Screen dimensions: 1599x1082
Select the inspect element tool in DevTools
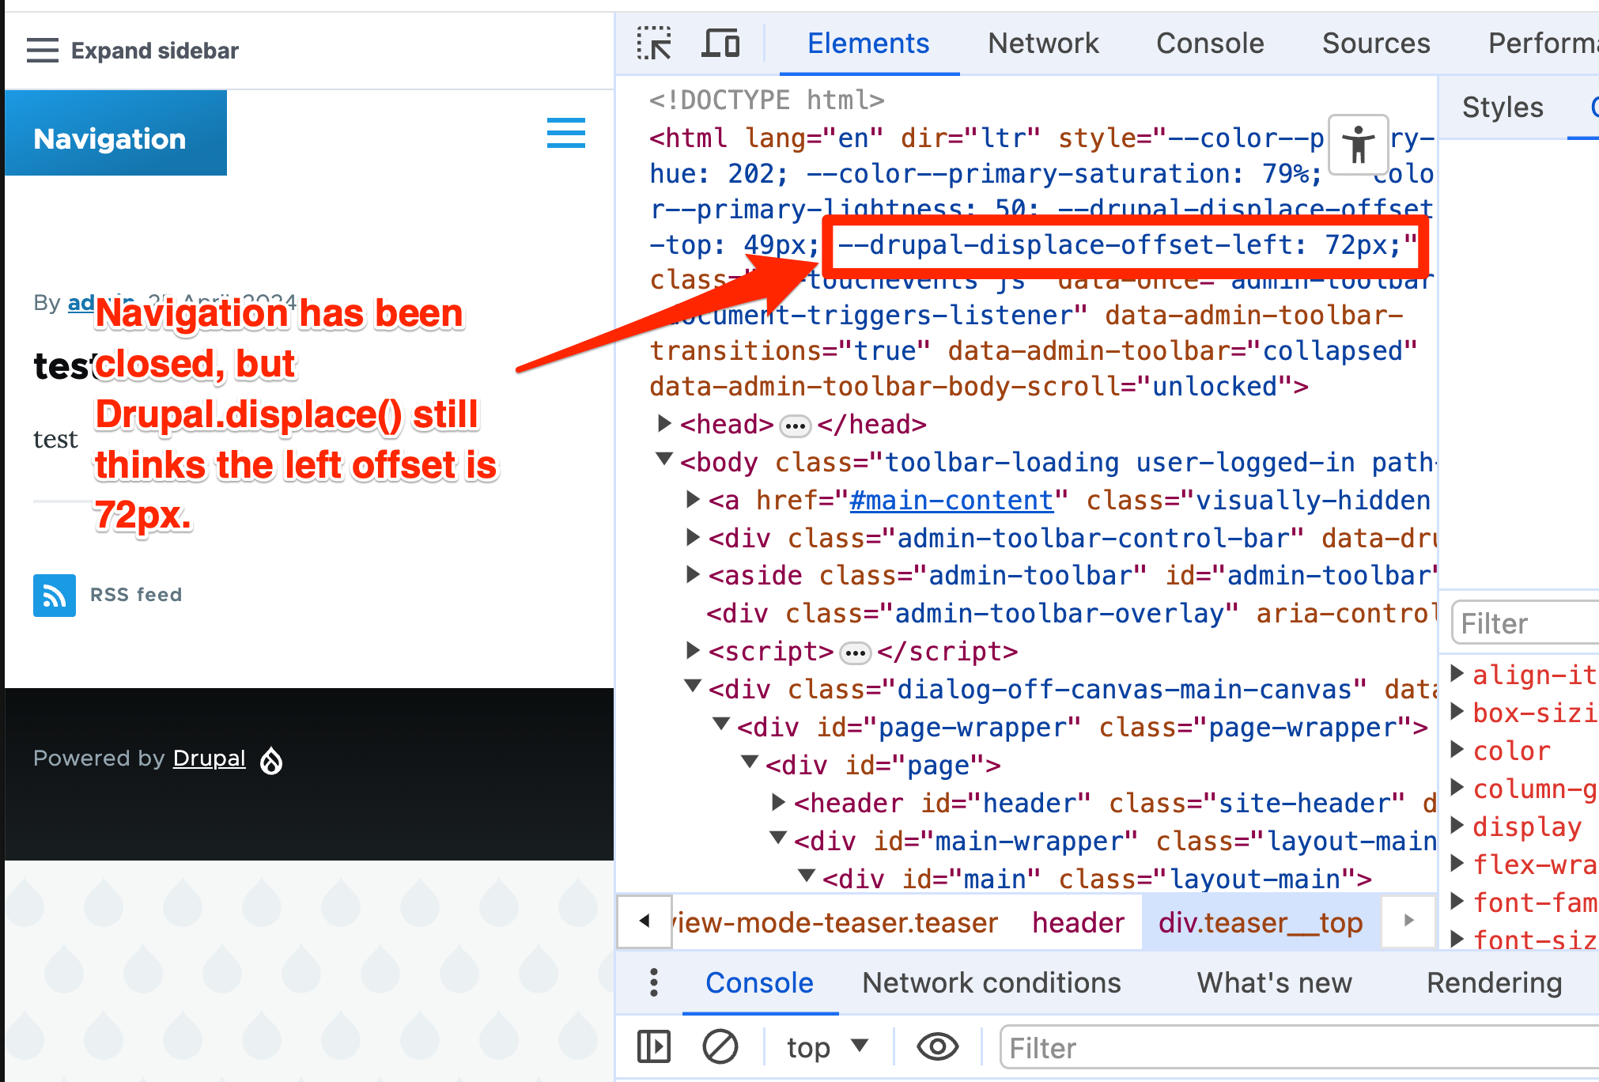coord(654,44)
